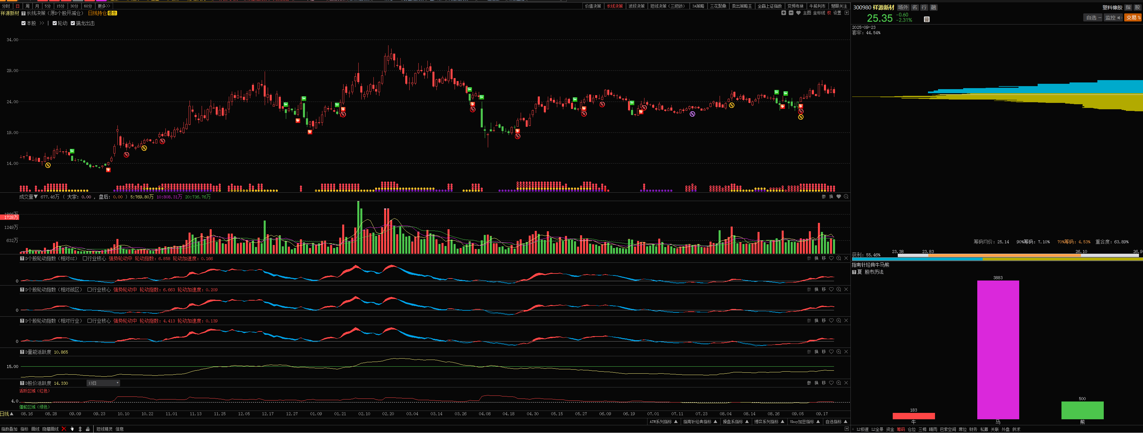The height and width of the screenshot is (433, 1143).
Task: Toggle the 擒龙出击 checkbox
Action: tap(73, 23)
